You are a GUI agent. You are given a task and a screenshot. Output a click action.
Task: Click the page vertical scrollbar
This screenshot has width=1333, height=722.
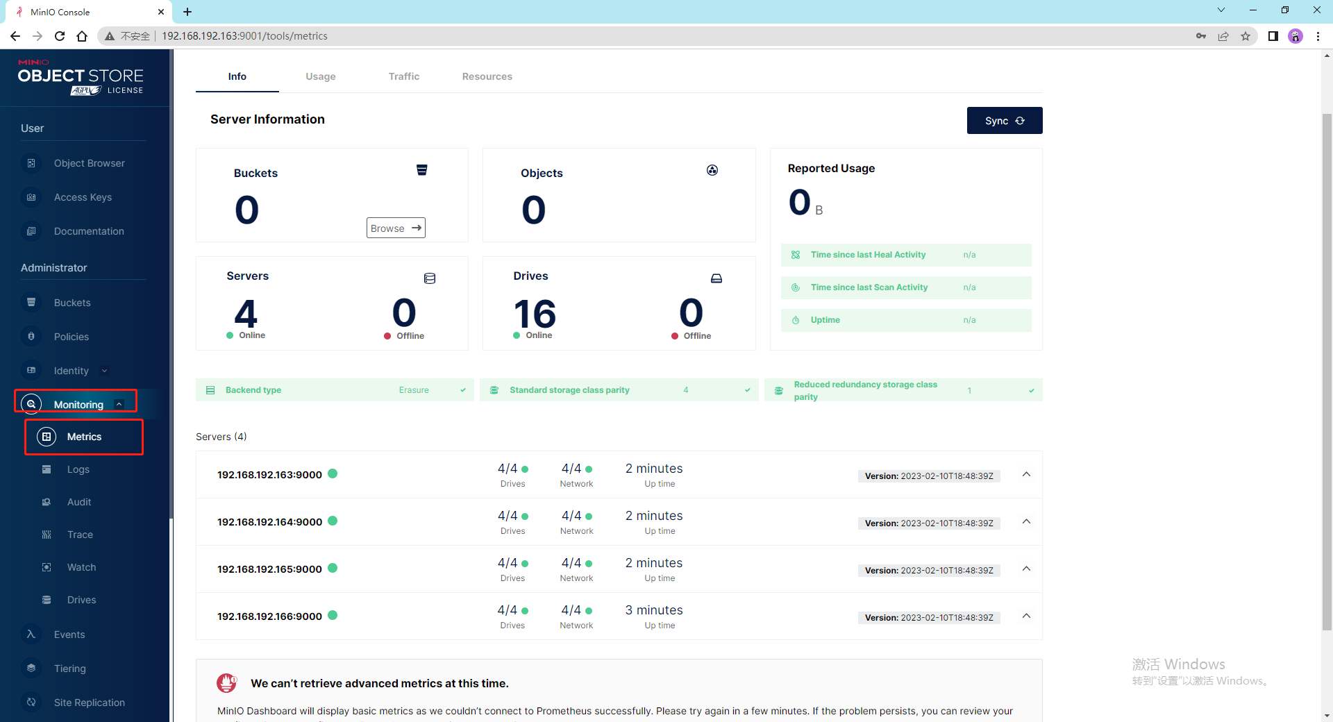(x=1327, y=371)
